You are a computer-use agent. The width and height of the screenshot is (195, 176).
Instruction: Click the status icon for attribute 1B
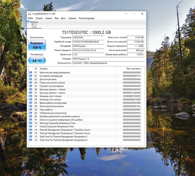[x=31, y=133]
